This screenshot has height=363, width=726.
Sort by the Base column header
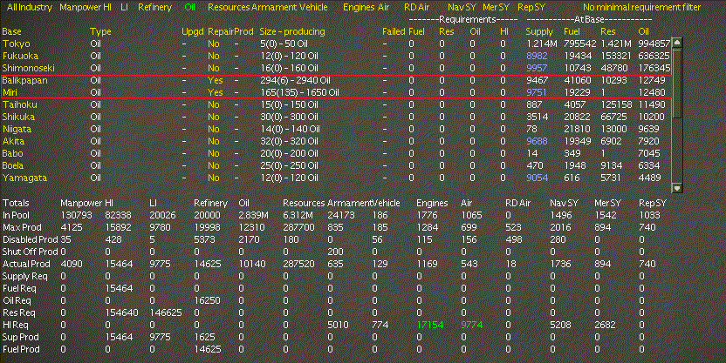click(11, 31)
